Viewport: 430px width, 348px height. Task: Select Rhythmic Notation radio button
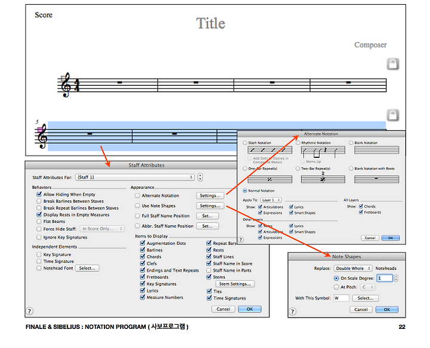coord(298,143)
